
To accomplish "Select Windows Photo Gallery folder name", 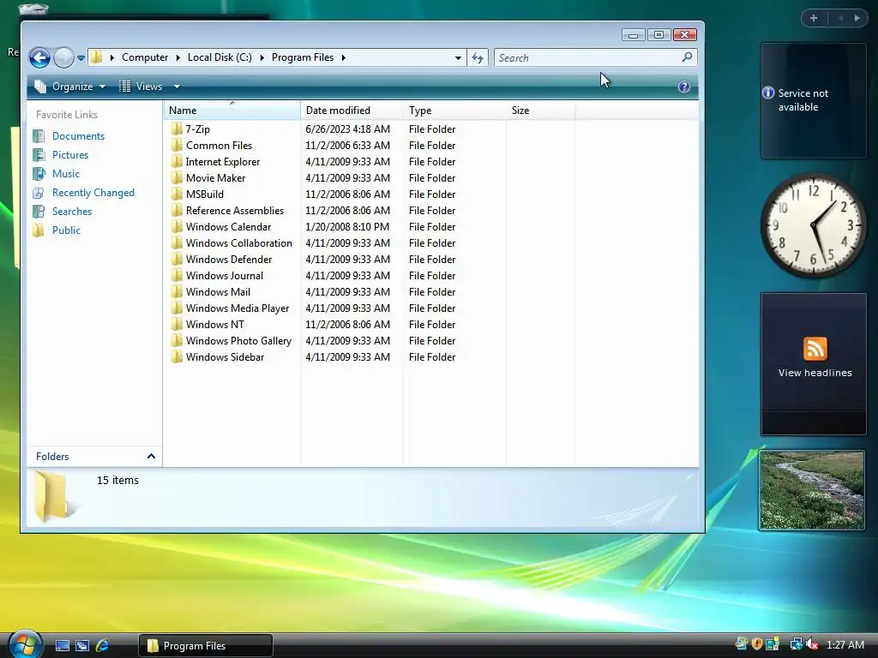I will 238,341.
